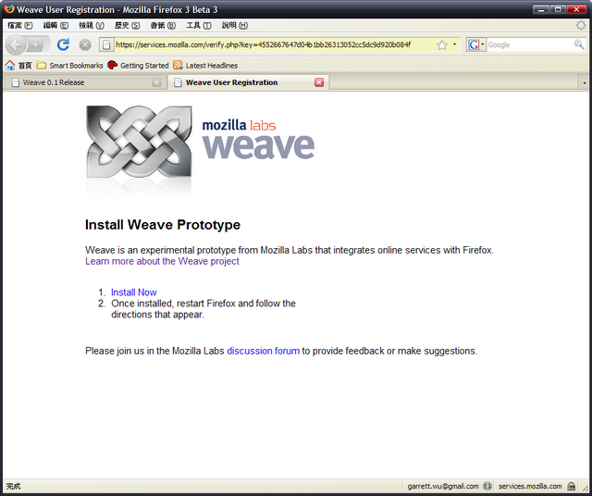The image size is (592, 496).
Task: Open the 編輯 (E) menu
Action: (55, 25)
